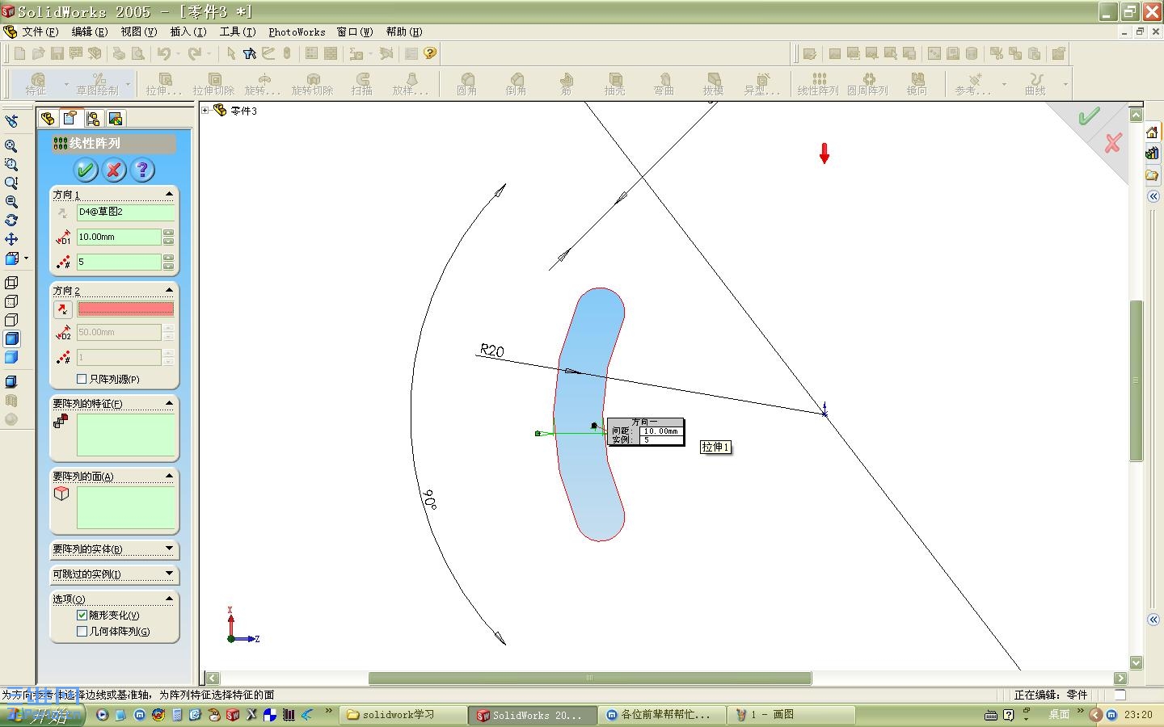This screenshot has width=1164, height=727.
Task: Open the 编辑(E) menu
Action: point(90,32)
